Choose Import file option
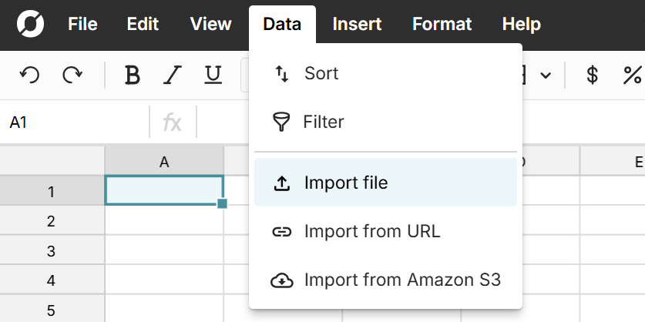The height and width of the screenshot is (322, 645). (x=345, y=183)
